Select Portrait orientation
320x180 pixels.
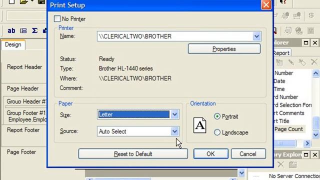click(x=217, y=116)
